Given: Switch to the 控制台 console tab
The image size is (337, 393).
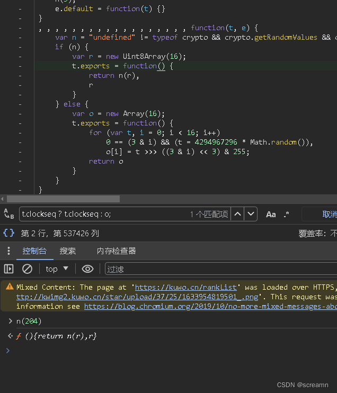Looking at the screenshot, I should click(34, 251).
